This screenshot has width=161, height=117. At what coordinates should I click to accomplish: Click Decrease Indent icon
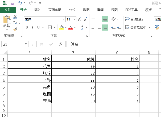tap(113, 27)
